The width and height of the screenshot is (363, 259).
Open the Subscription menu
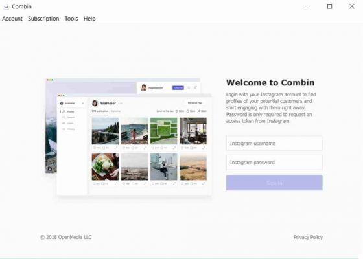pyautogui.click(x=43, y=19)
